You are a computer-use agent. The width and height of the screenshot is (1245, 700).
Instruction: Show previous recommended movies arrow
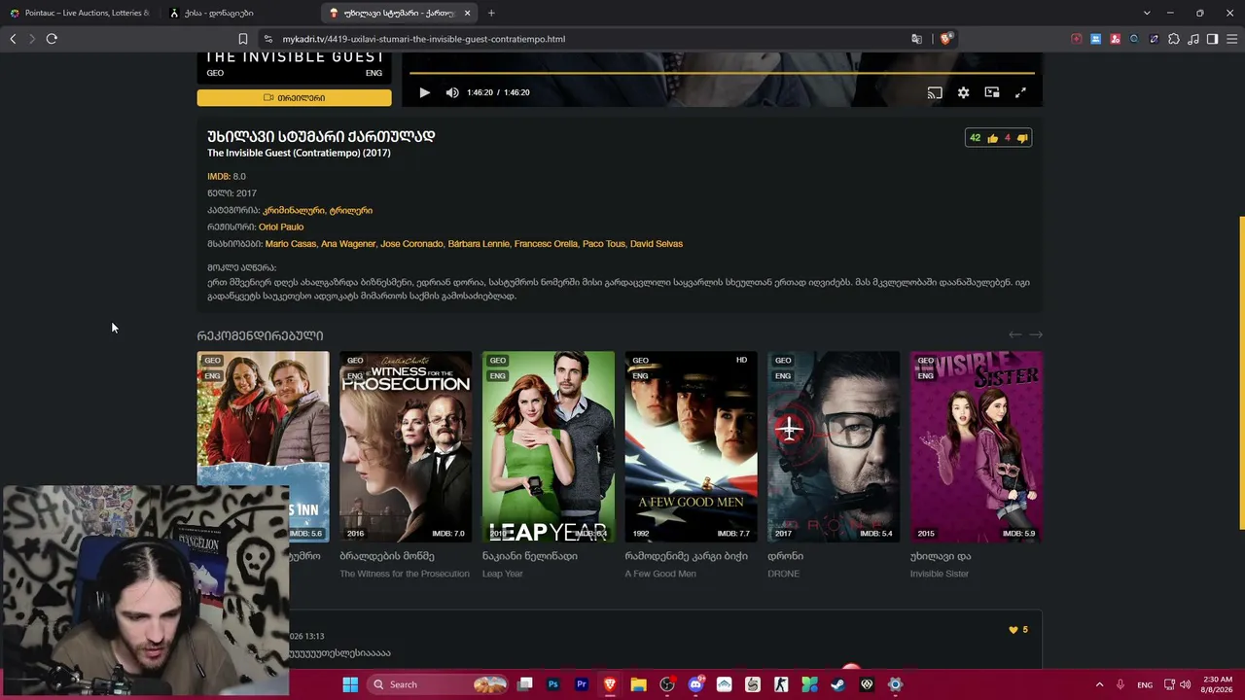click(x=1014, y=334)
